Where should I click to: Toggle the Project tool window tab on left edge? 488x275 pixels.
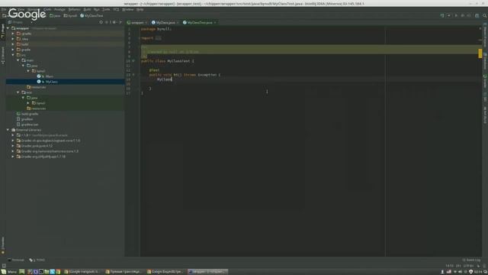(x=3, y=31)
